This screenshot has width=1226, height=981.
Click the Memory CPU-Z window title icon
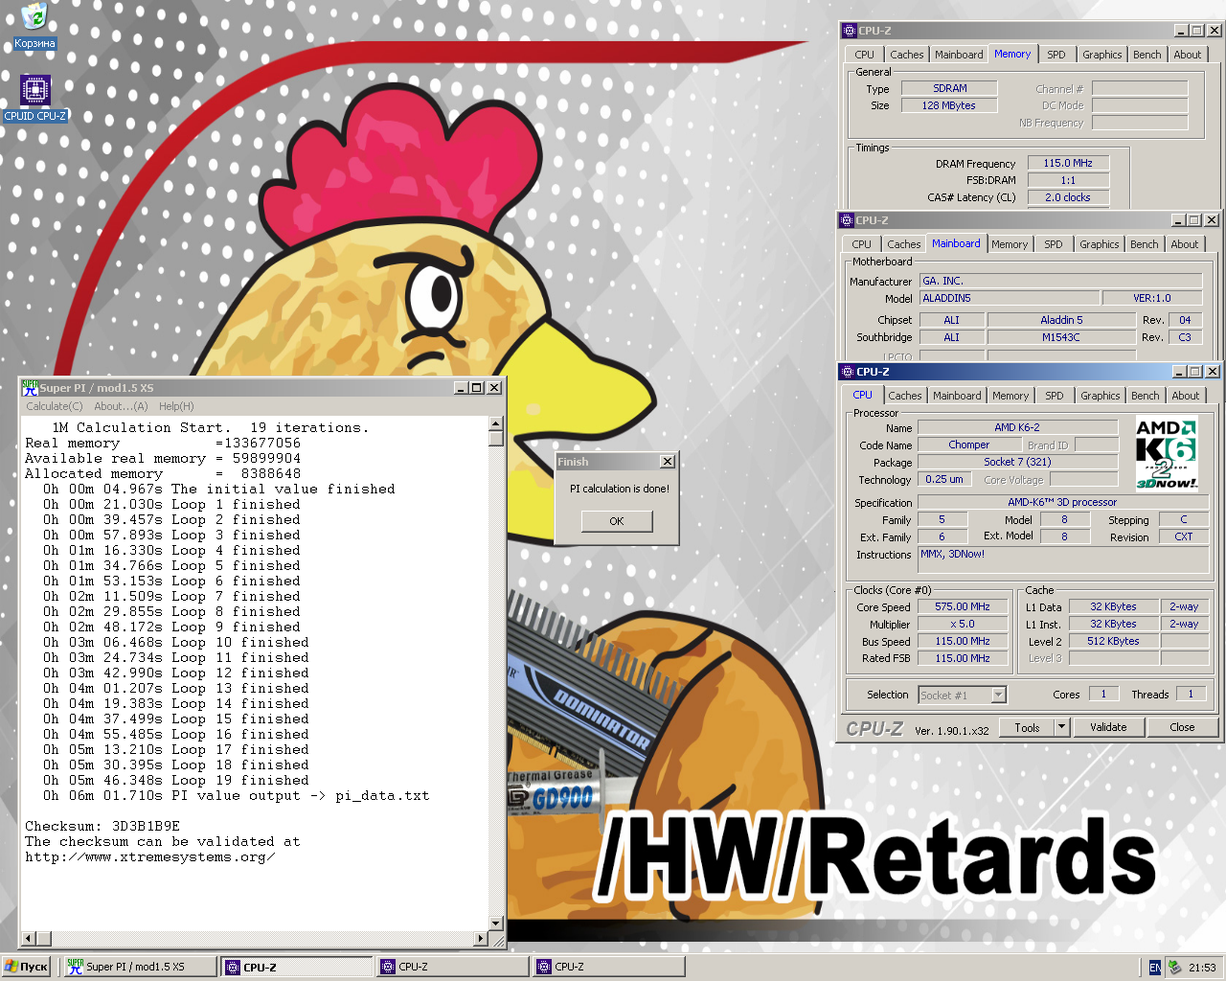pyautogui.click(x=850, y=31)
